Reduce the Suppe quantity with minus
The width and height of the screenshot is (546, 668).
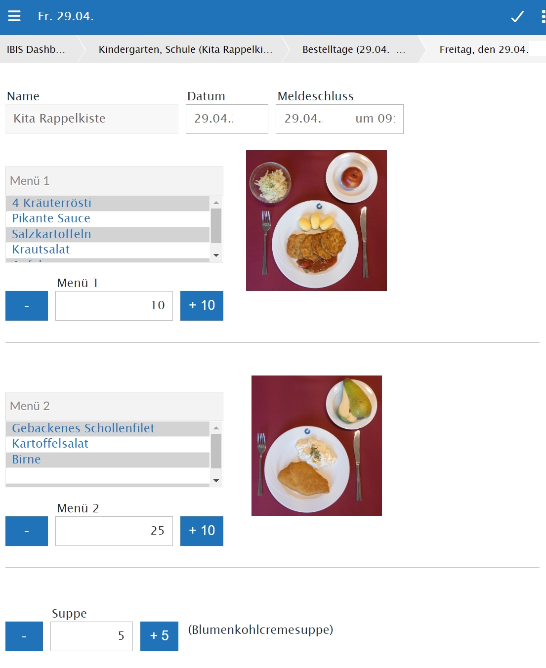(24, 636)
